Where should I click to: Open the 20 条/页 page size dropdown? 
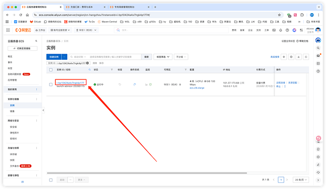[299, 180]
